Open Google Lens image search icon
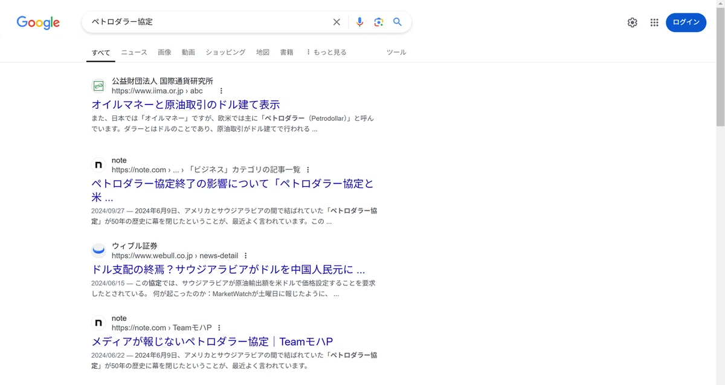Image resolution: width=725 pixels, height=385 pixels. tap(379, 22)
